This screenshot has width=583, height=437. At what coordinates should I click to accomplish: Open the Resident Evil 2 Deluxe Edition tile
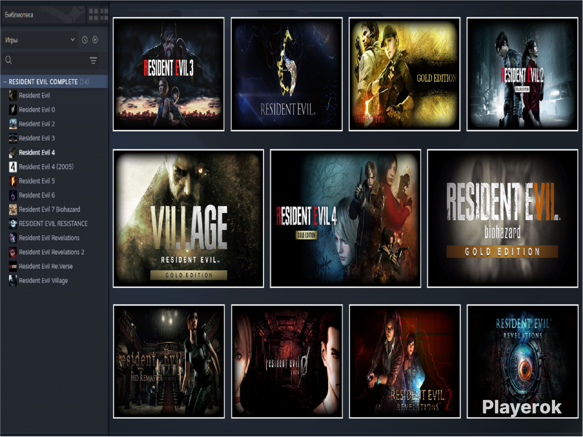pyautogui.click(x=522, y=74)
